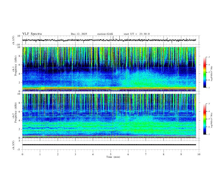Click the ch.2 'Frequency (kHz)' axis label

(x=16, y=113)
